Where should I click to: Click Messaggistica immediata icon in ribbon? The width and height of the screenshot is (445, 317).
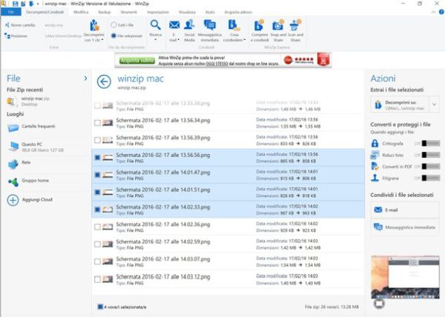point(210,29)
